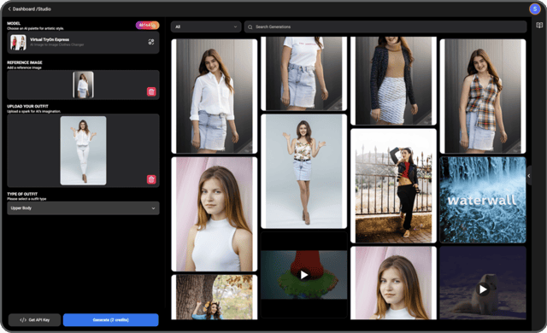This screenshot has width=547, height=333.
Task: Collapse the side panel arrow handle
Action: [x=529, y=176]
